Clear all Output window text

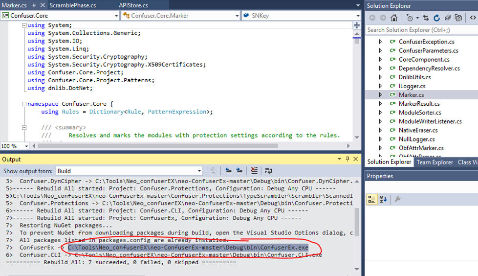point(254,171)
